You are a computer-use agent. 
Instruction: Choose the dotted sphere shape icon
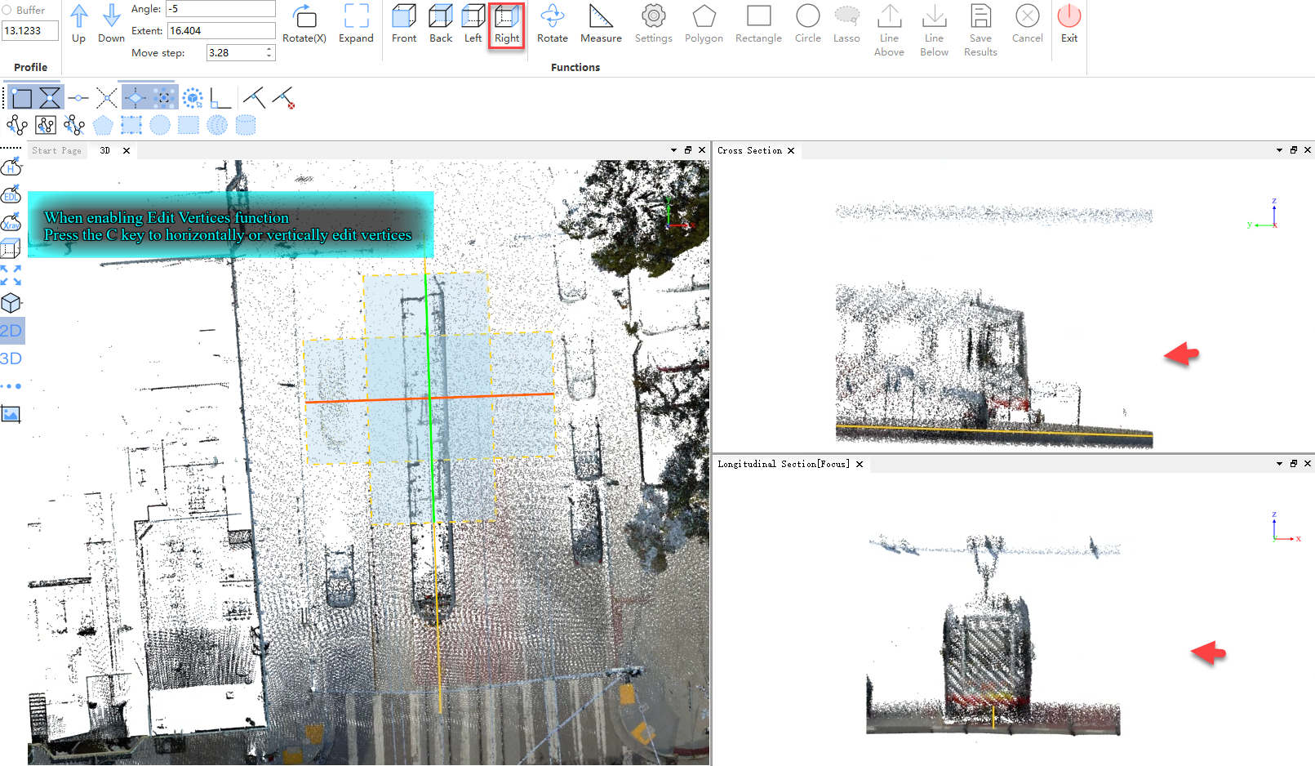coord(217,125)
